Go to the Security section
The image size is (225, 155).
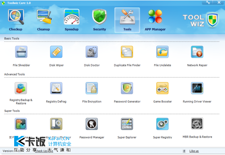click(x=100, y=20)
